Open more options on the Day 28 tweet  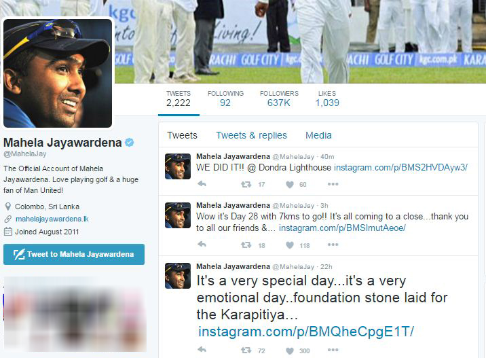333,245
